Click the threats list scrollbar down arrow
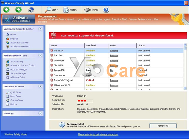Viewport: 189px width, 139px height. 185,88
